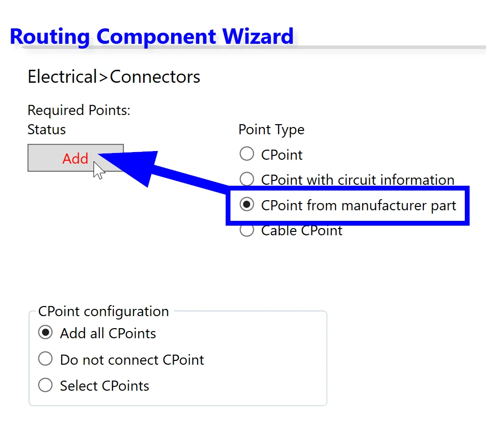Click the Status label above Add
Image resolution: width=486 pixels, height=421 pixels.
47,129
